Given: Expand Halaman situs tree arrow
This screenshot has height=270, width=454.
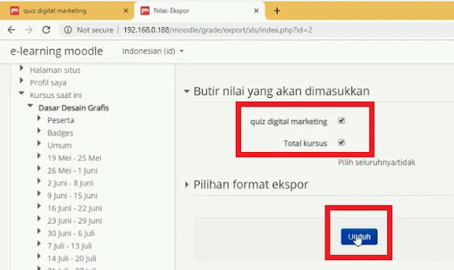Looking at the screenshot, I should (21, 68).
